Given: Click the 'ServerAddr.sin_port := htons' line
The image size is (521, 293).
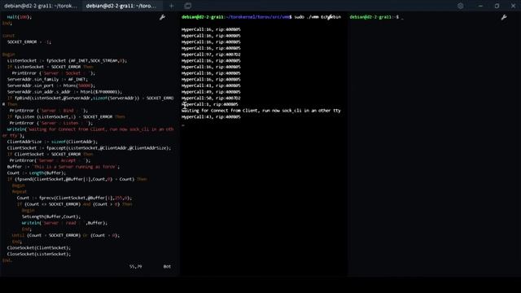Looking at the screenshot, I should click(51, 85).
